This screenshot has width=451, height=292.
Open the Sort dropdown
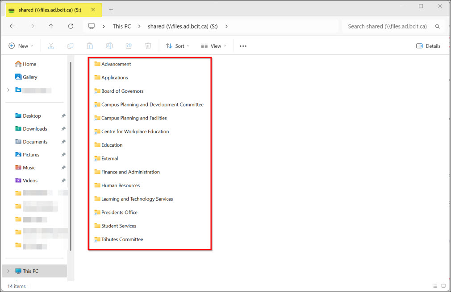[177, 45]
